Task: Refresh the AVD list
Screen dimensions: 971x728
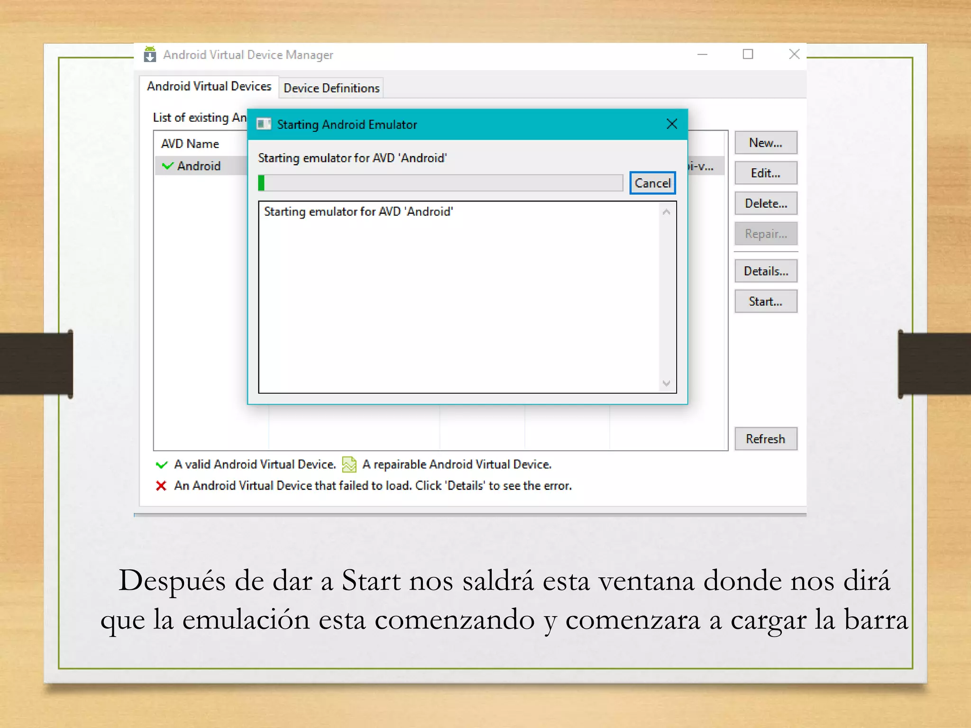Action: pyautogui.click(x=766, y=439)
